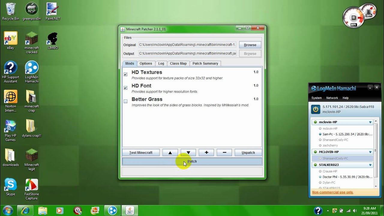Switch to Hamachi via taskbar icon
Viewport: 384px width, 216px height.
[112, 210]
